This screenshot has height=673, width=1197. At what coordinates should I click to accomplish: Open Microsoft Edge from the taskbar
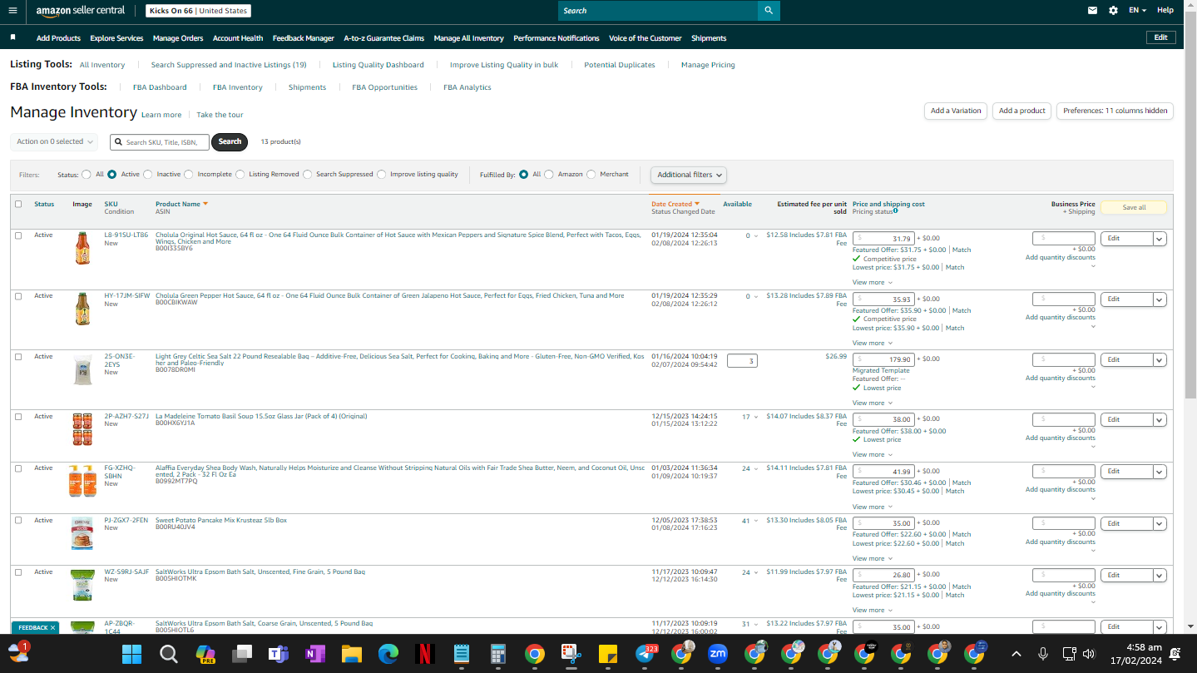[388, 654]
